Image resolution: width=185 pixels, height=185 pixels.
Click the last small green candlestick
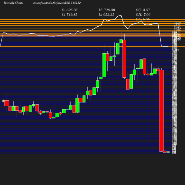tap(168, 152)
